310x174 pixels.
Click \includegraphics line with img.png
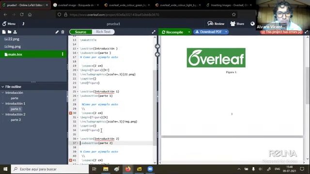pos(108,122)
